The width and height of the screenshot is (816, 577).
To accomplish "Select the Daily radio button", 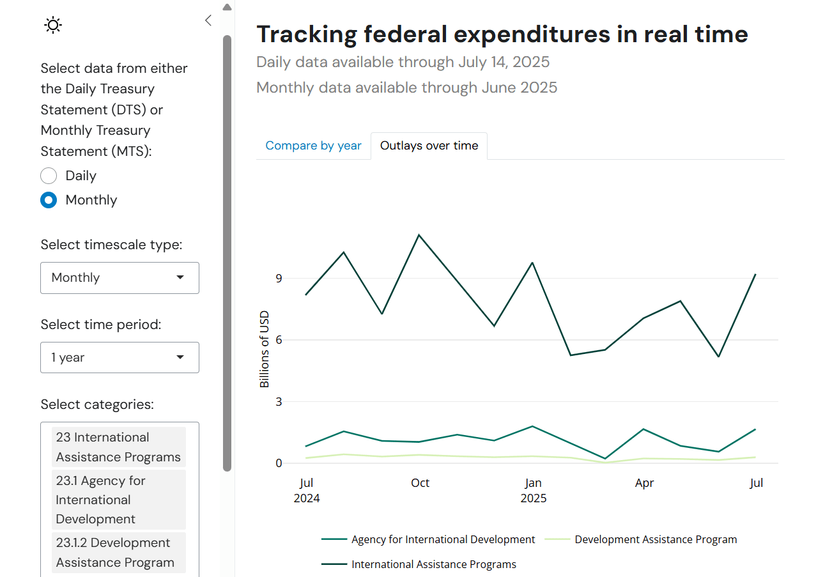I will click(49, 176).
